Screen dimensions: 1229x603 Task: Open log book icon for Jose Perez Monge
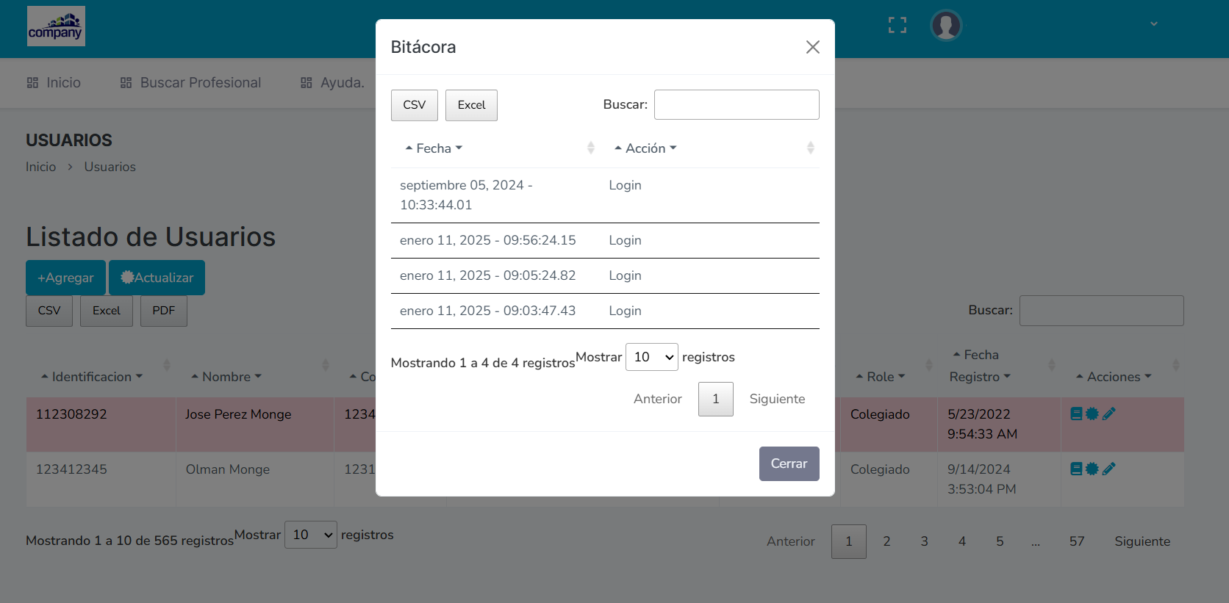click(1076, 414)
